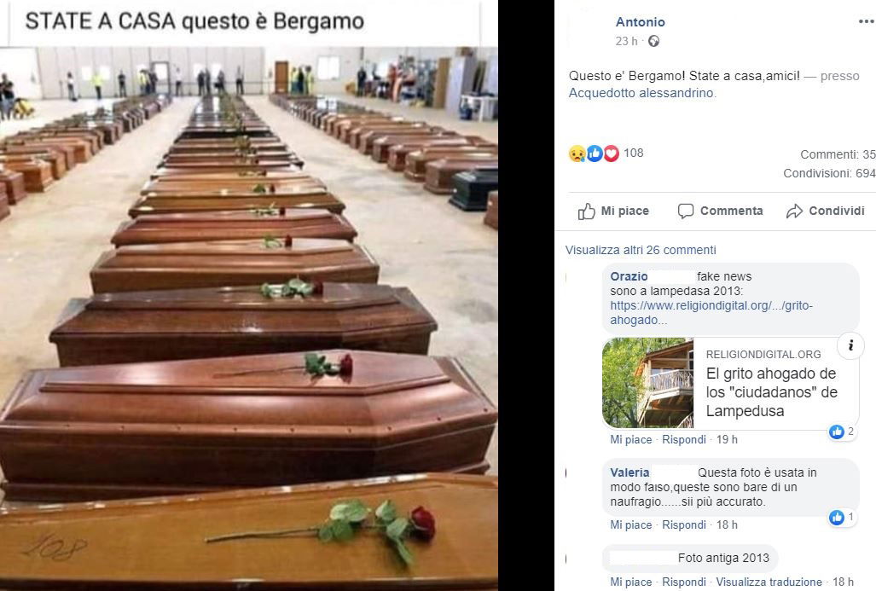876x591 pixels.
Task: Click Visualizza traduzione on last comment
Action: coord(769,582)
